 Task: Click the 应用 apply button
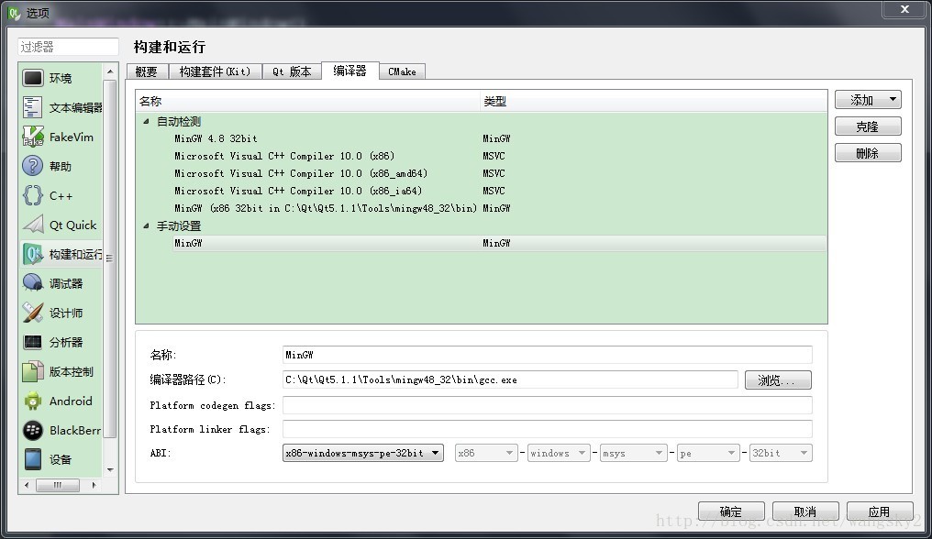[880, 511]
